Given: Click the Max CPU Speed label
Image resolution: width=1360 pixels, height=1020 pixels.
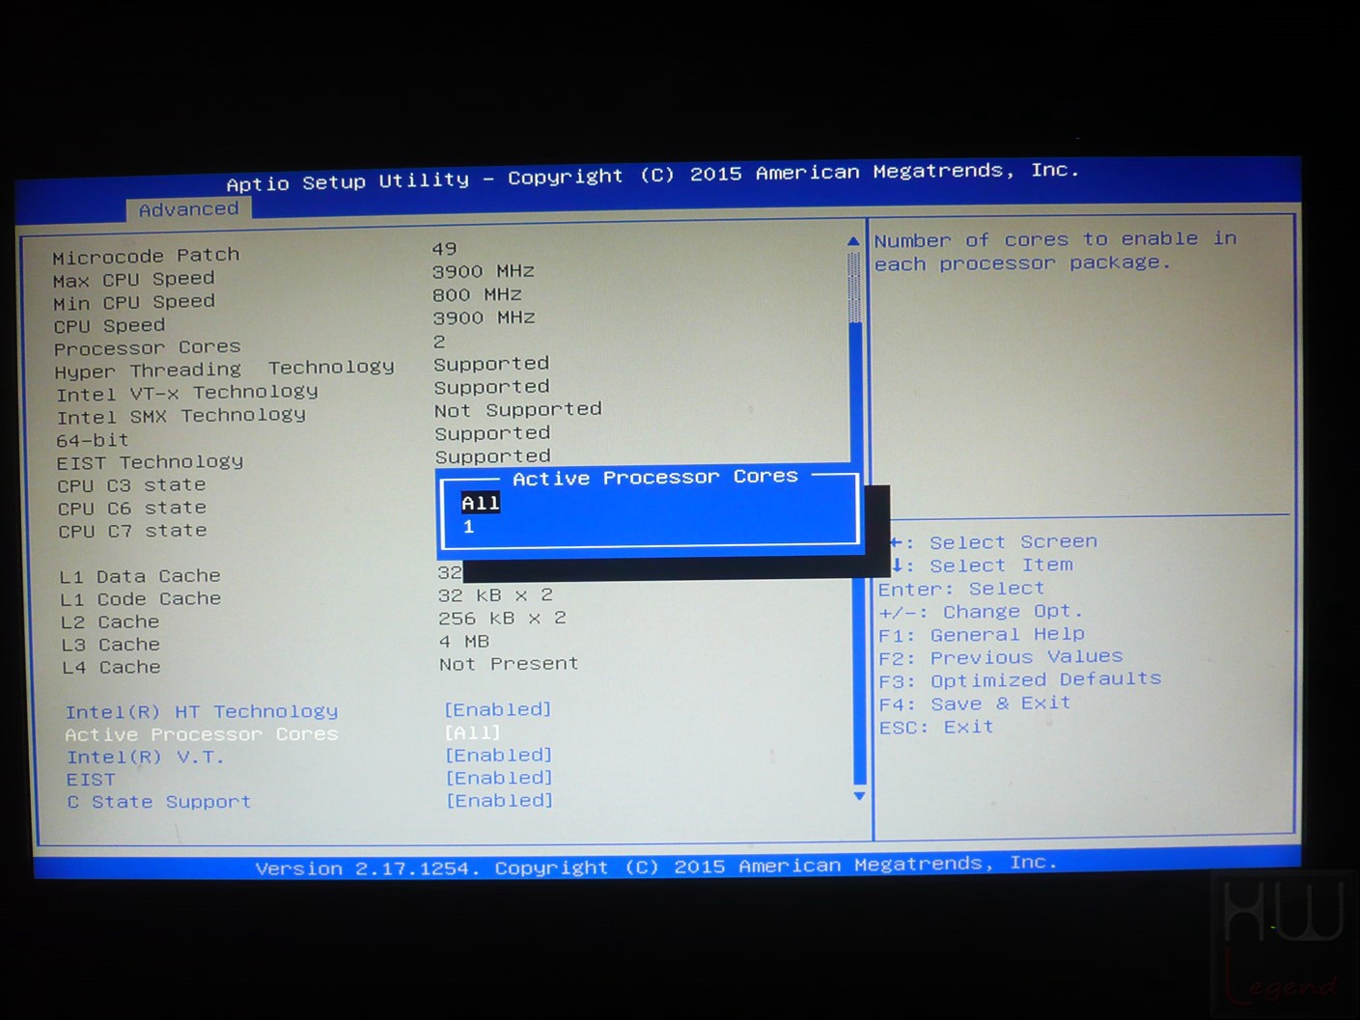Looking at the screenshot, I should pos(133,280).
